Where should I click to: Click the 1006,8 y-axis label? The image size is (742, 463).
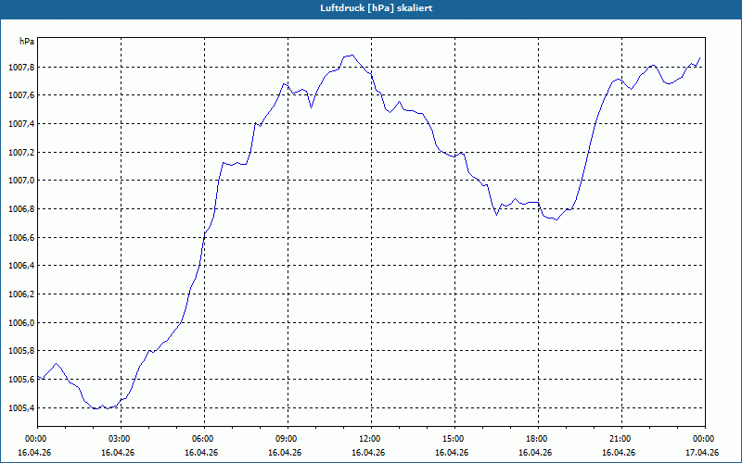click(21, 209)
